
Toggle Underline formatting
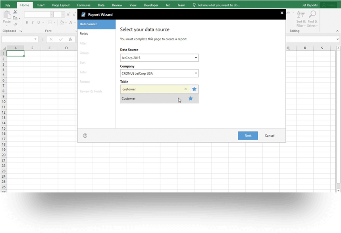39,22
